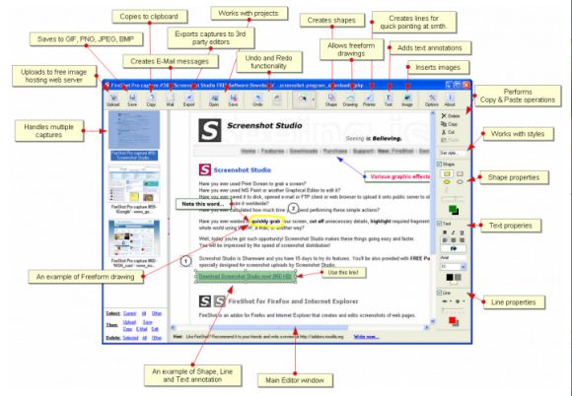Screen dimensions: 572x396
Task: Click the Underline text formatting icon
Action: point(462,232)
